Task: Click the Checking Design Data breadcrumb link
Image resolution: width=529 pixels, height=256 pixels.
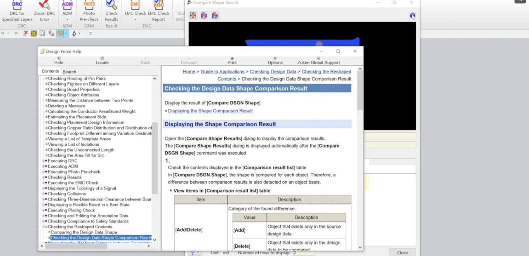Action: point(273,71)
